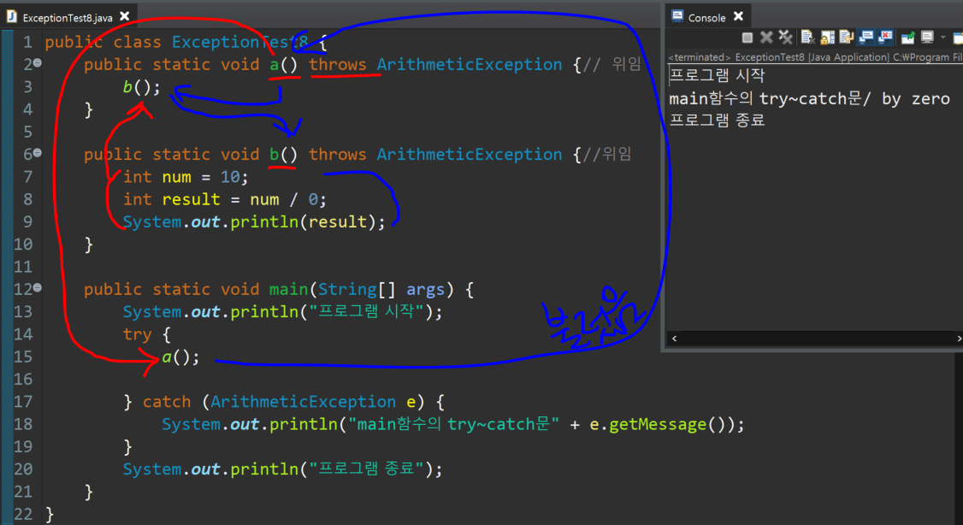Collapse main method fold marker at line 12
This screenshot has height=525, width=963.
tap(38, 287)
